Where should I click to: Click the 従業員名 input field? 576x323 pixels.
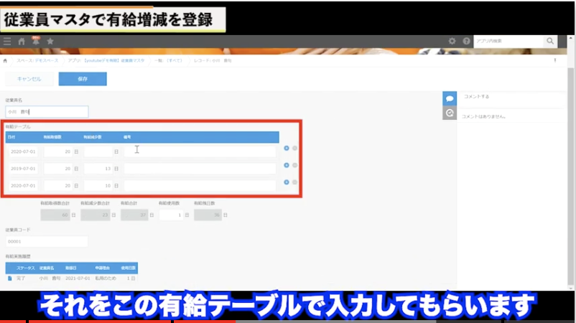coord(47,112)
